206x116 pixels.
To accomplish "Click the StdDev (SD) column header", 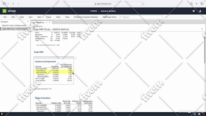I will click(56, 103).
